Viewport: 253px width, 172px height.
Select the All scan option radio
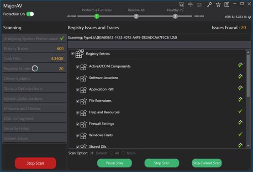point(111,153)
